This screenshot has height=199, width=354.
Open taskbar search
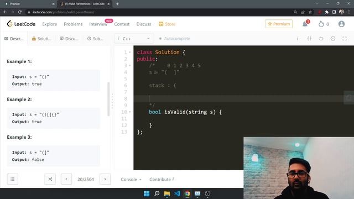(x=157, y=193)
